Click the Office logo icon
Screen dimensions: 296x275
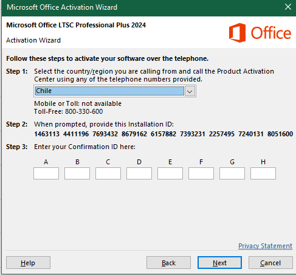[x=237, y=33]
